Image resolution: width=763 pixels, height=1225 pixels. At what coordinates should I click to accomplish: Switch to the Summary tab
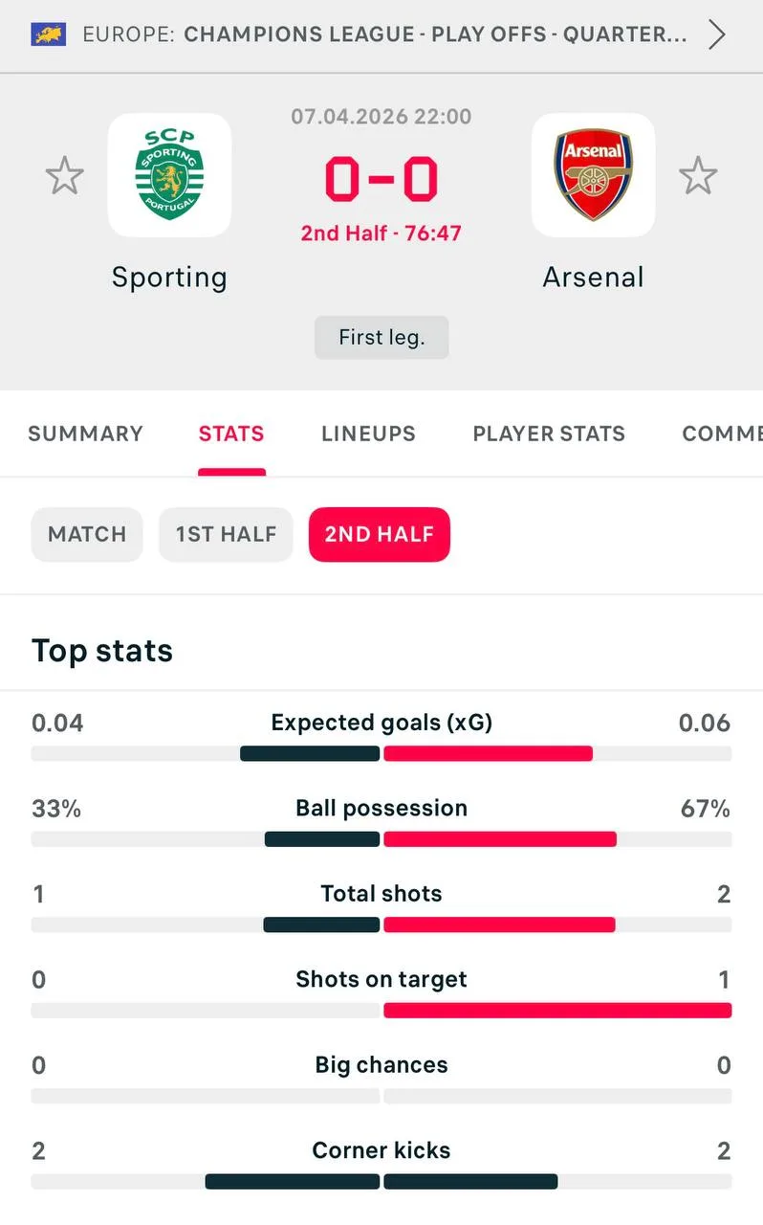85,434
